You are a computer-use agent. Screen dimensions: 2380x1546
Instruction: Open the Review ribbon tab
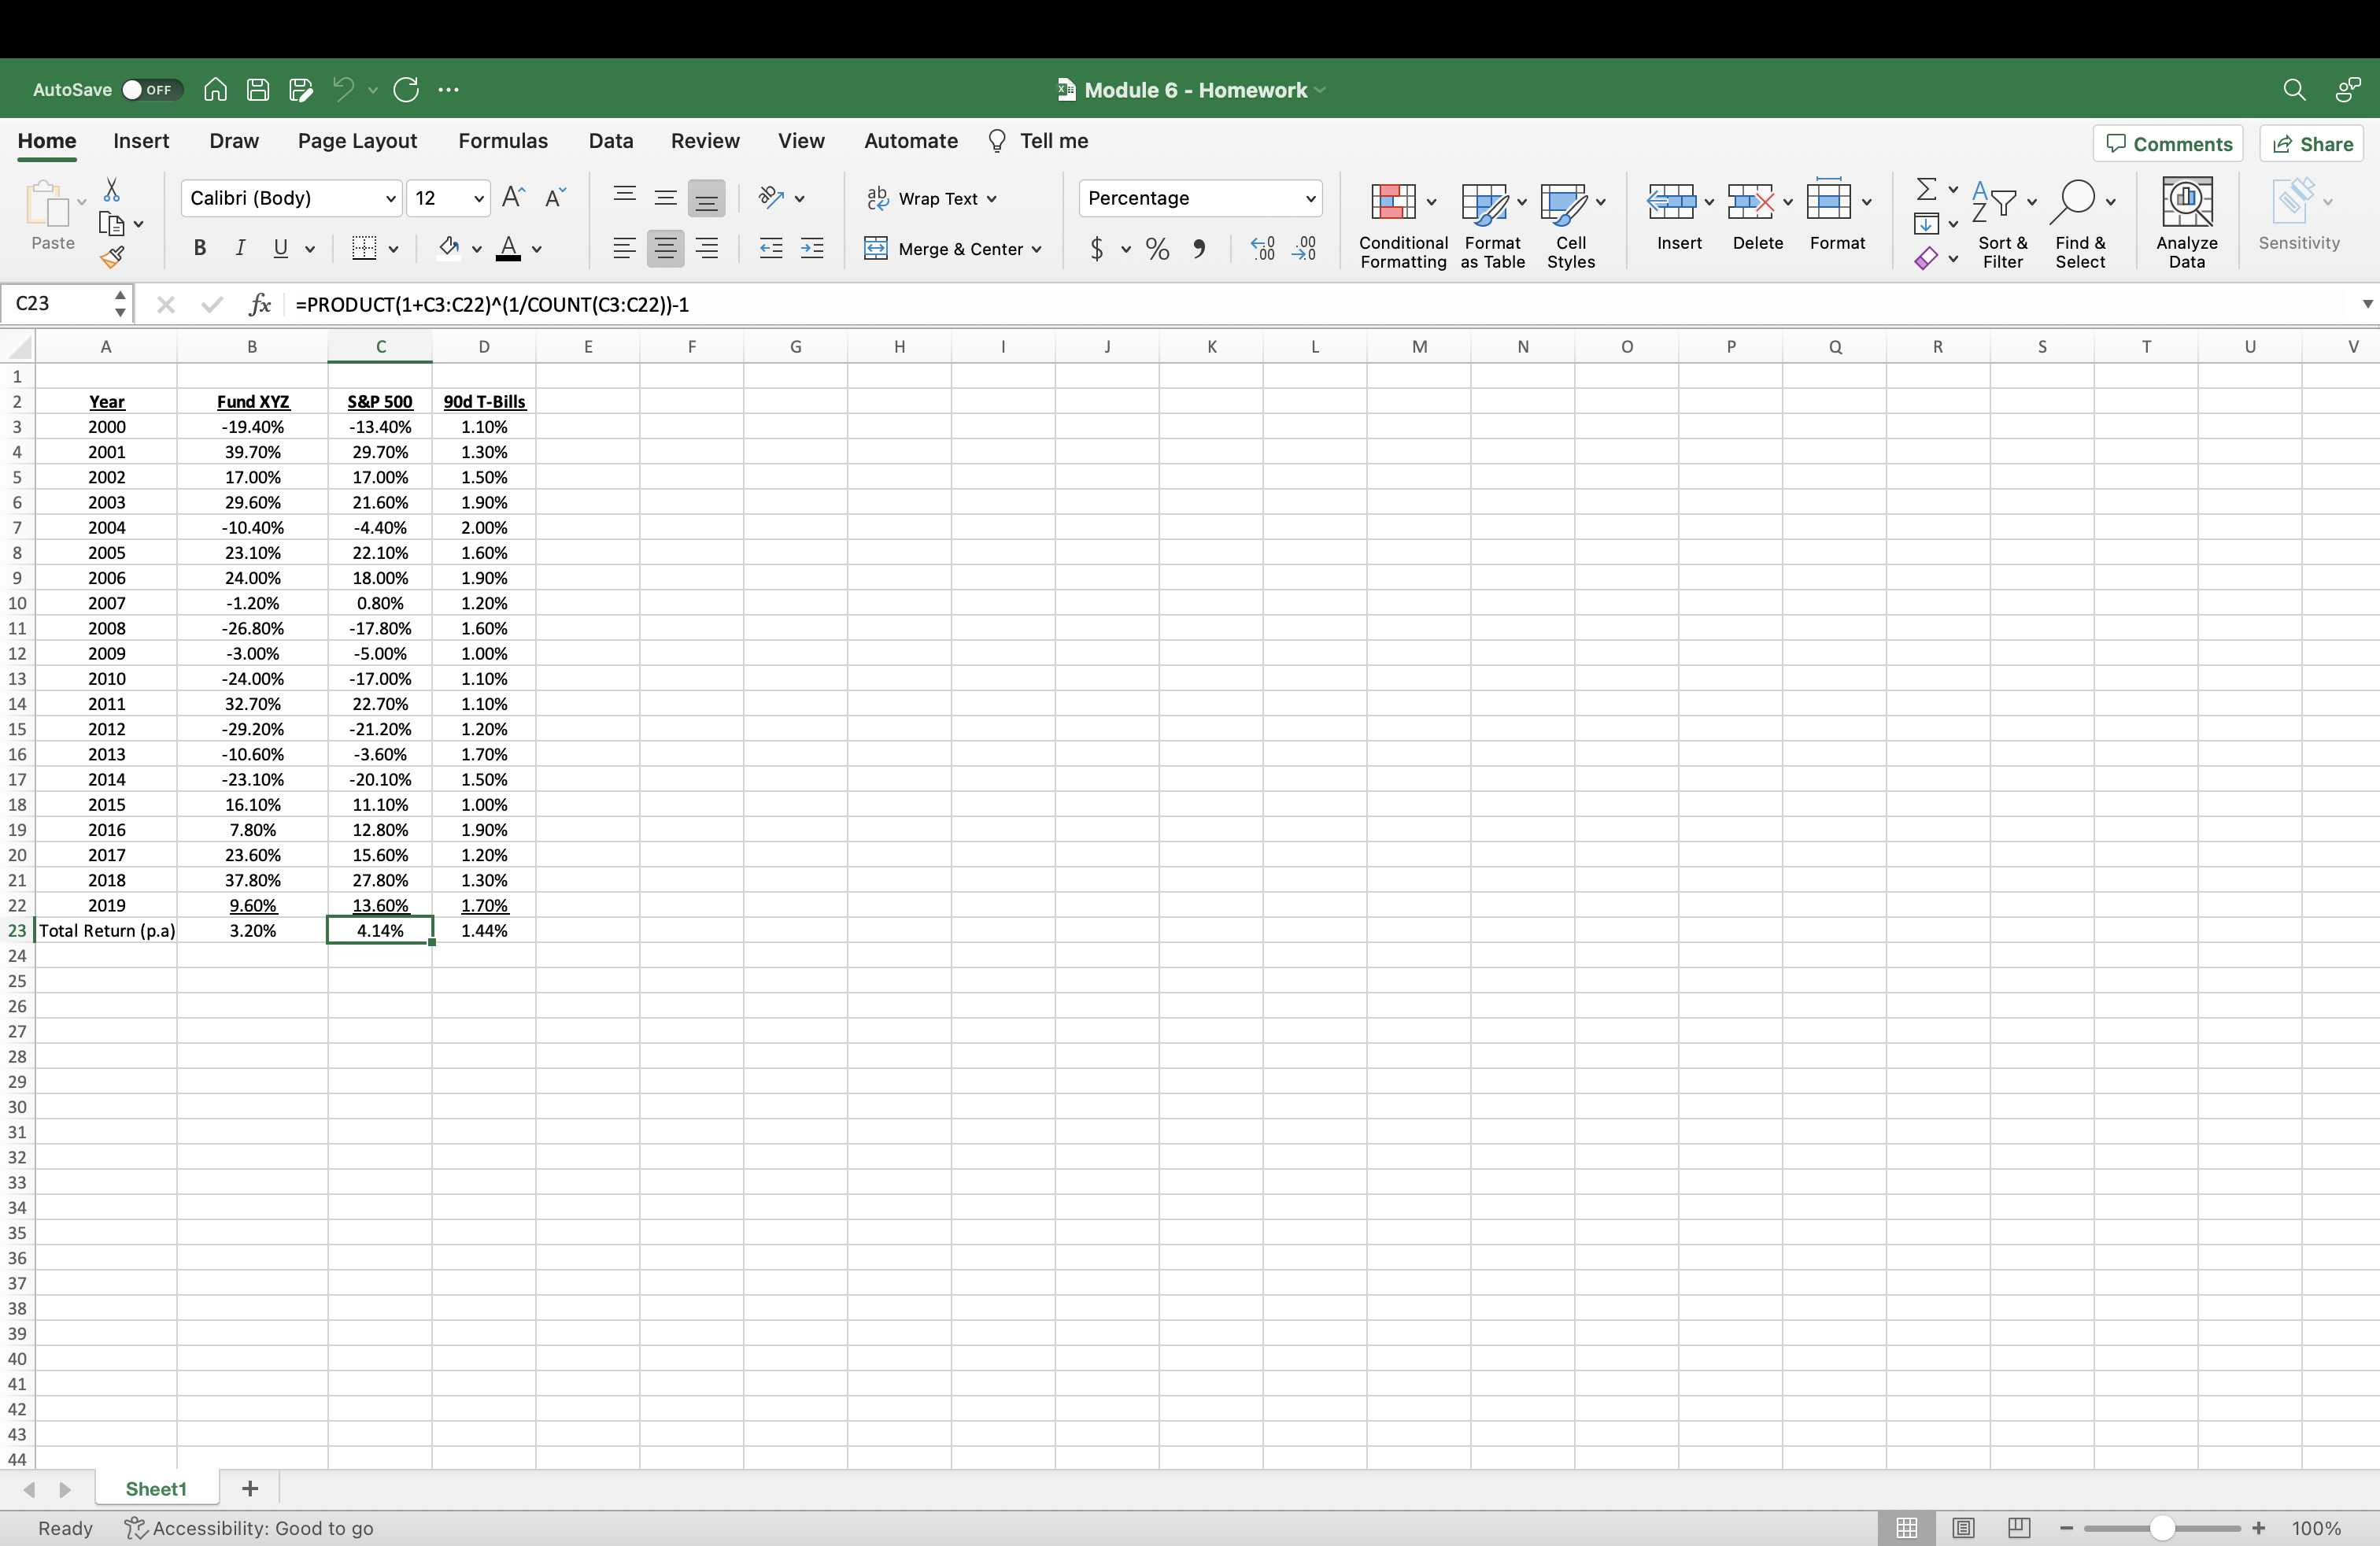point(705,141)
